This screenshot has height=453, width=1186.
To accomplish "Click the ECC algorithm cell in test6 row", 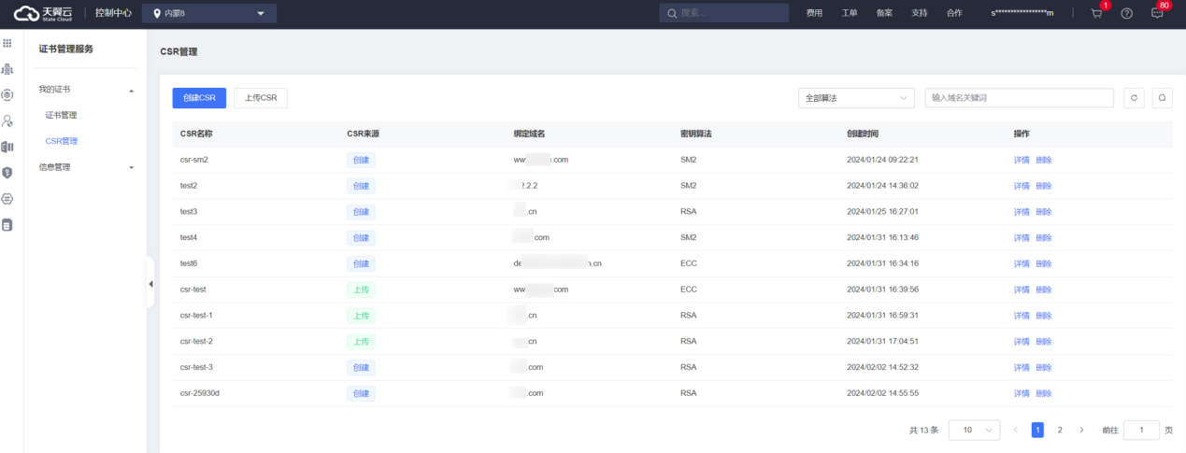I will (689, 263).
